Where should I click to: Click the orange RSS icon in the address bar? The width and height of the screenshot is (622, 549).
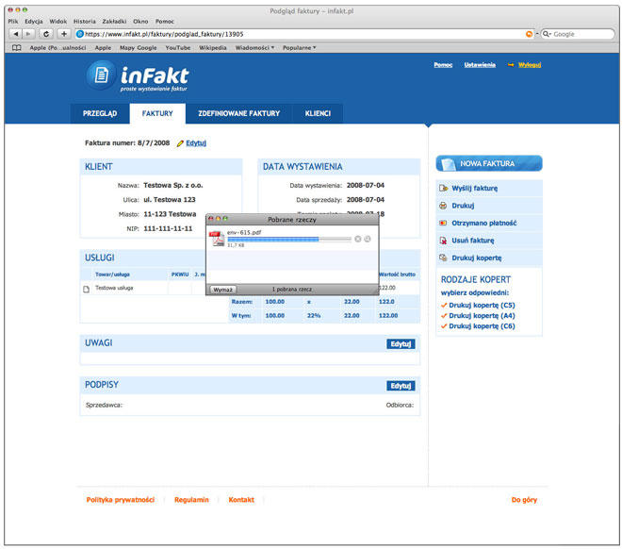tap(529, 34)
